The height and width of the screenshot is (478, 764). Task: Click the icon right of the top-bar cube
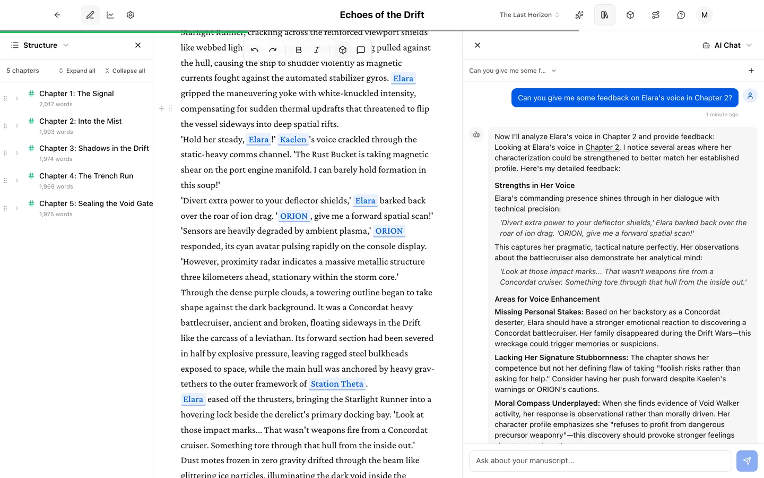[x=656, y=15]
